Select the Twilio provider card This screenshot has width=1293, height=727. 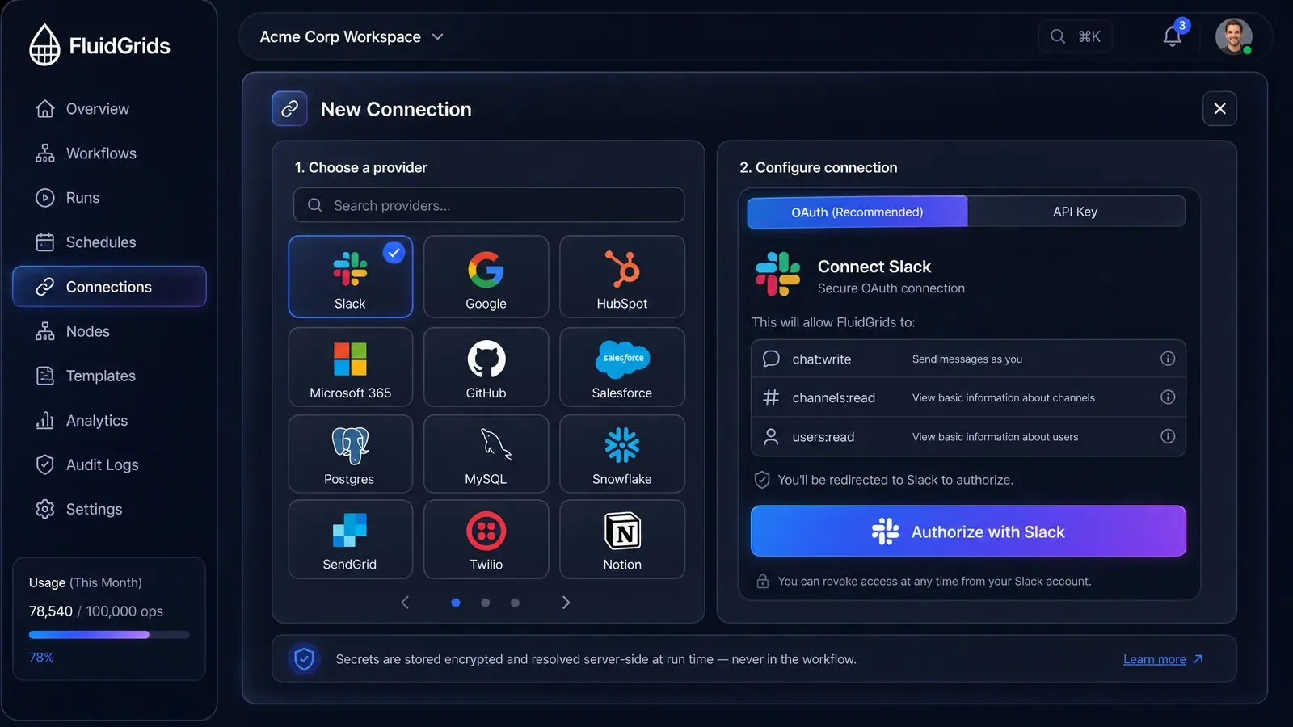click(486, 540)
